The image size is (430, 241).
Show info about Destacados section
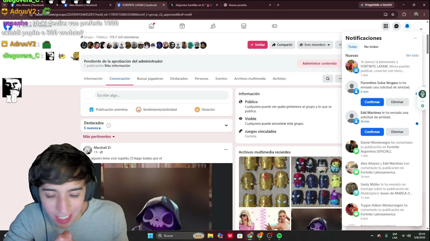pyautogui.click(x=109, y=126)
